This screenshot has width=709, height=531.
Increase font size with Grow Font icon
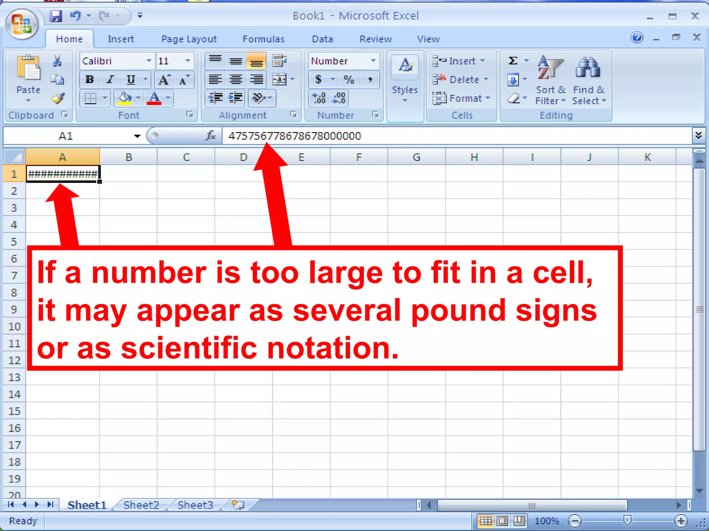(164, 80)
